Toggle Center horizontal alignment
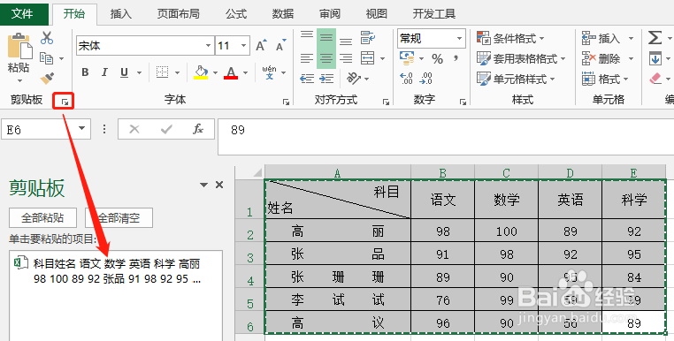Screen dimensions: 674x341 tap(326, 58)
